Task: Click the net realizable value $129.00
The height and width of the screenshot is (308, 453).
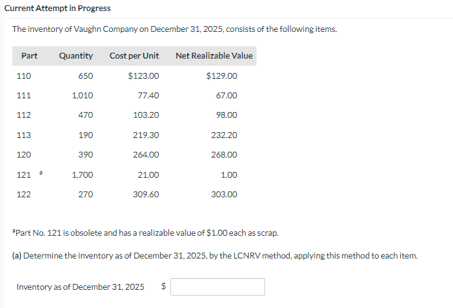Action: (x=222, y=76)
